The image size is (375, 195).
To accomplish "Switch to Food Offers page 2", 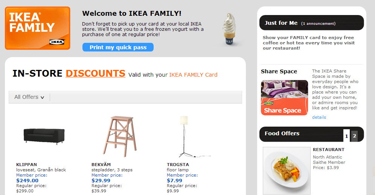I will tap(354, 136).
